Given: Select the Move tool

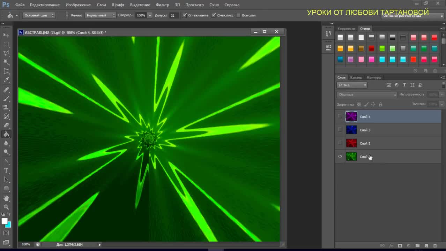Looking at the screenshot, I should pyautogui.click(x=6, y=35).
